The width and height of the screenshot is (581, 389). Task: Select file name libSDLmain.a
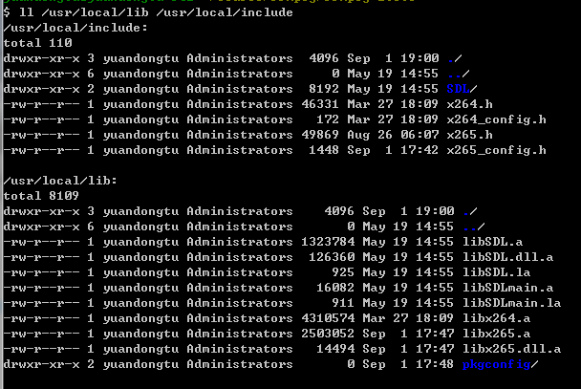pos(507,288)
